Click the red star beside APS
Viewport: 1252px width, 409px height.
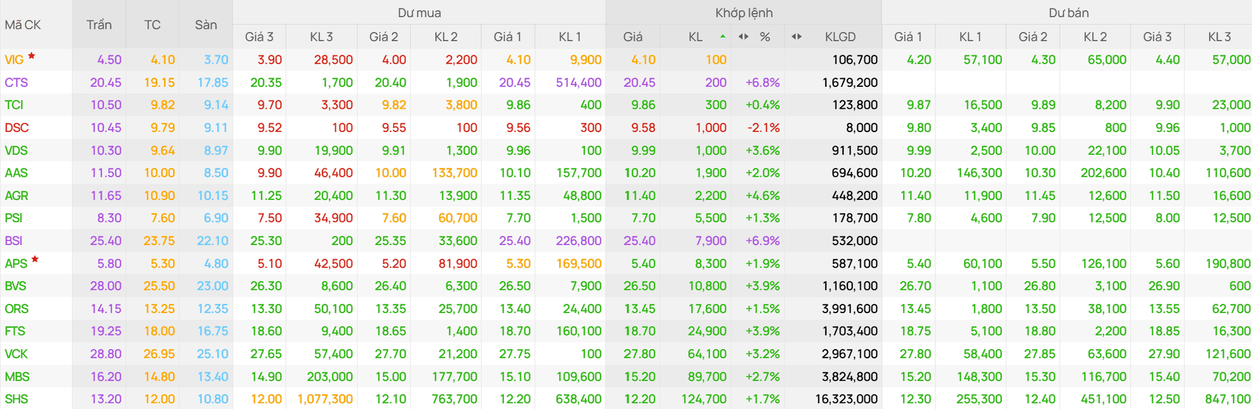[35, 259]
